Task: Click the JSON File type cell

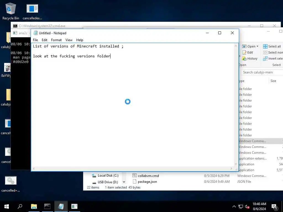Action: pos(244,182)
